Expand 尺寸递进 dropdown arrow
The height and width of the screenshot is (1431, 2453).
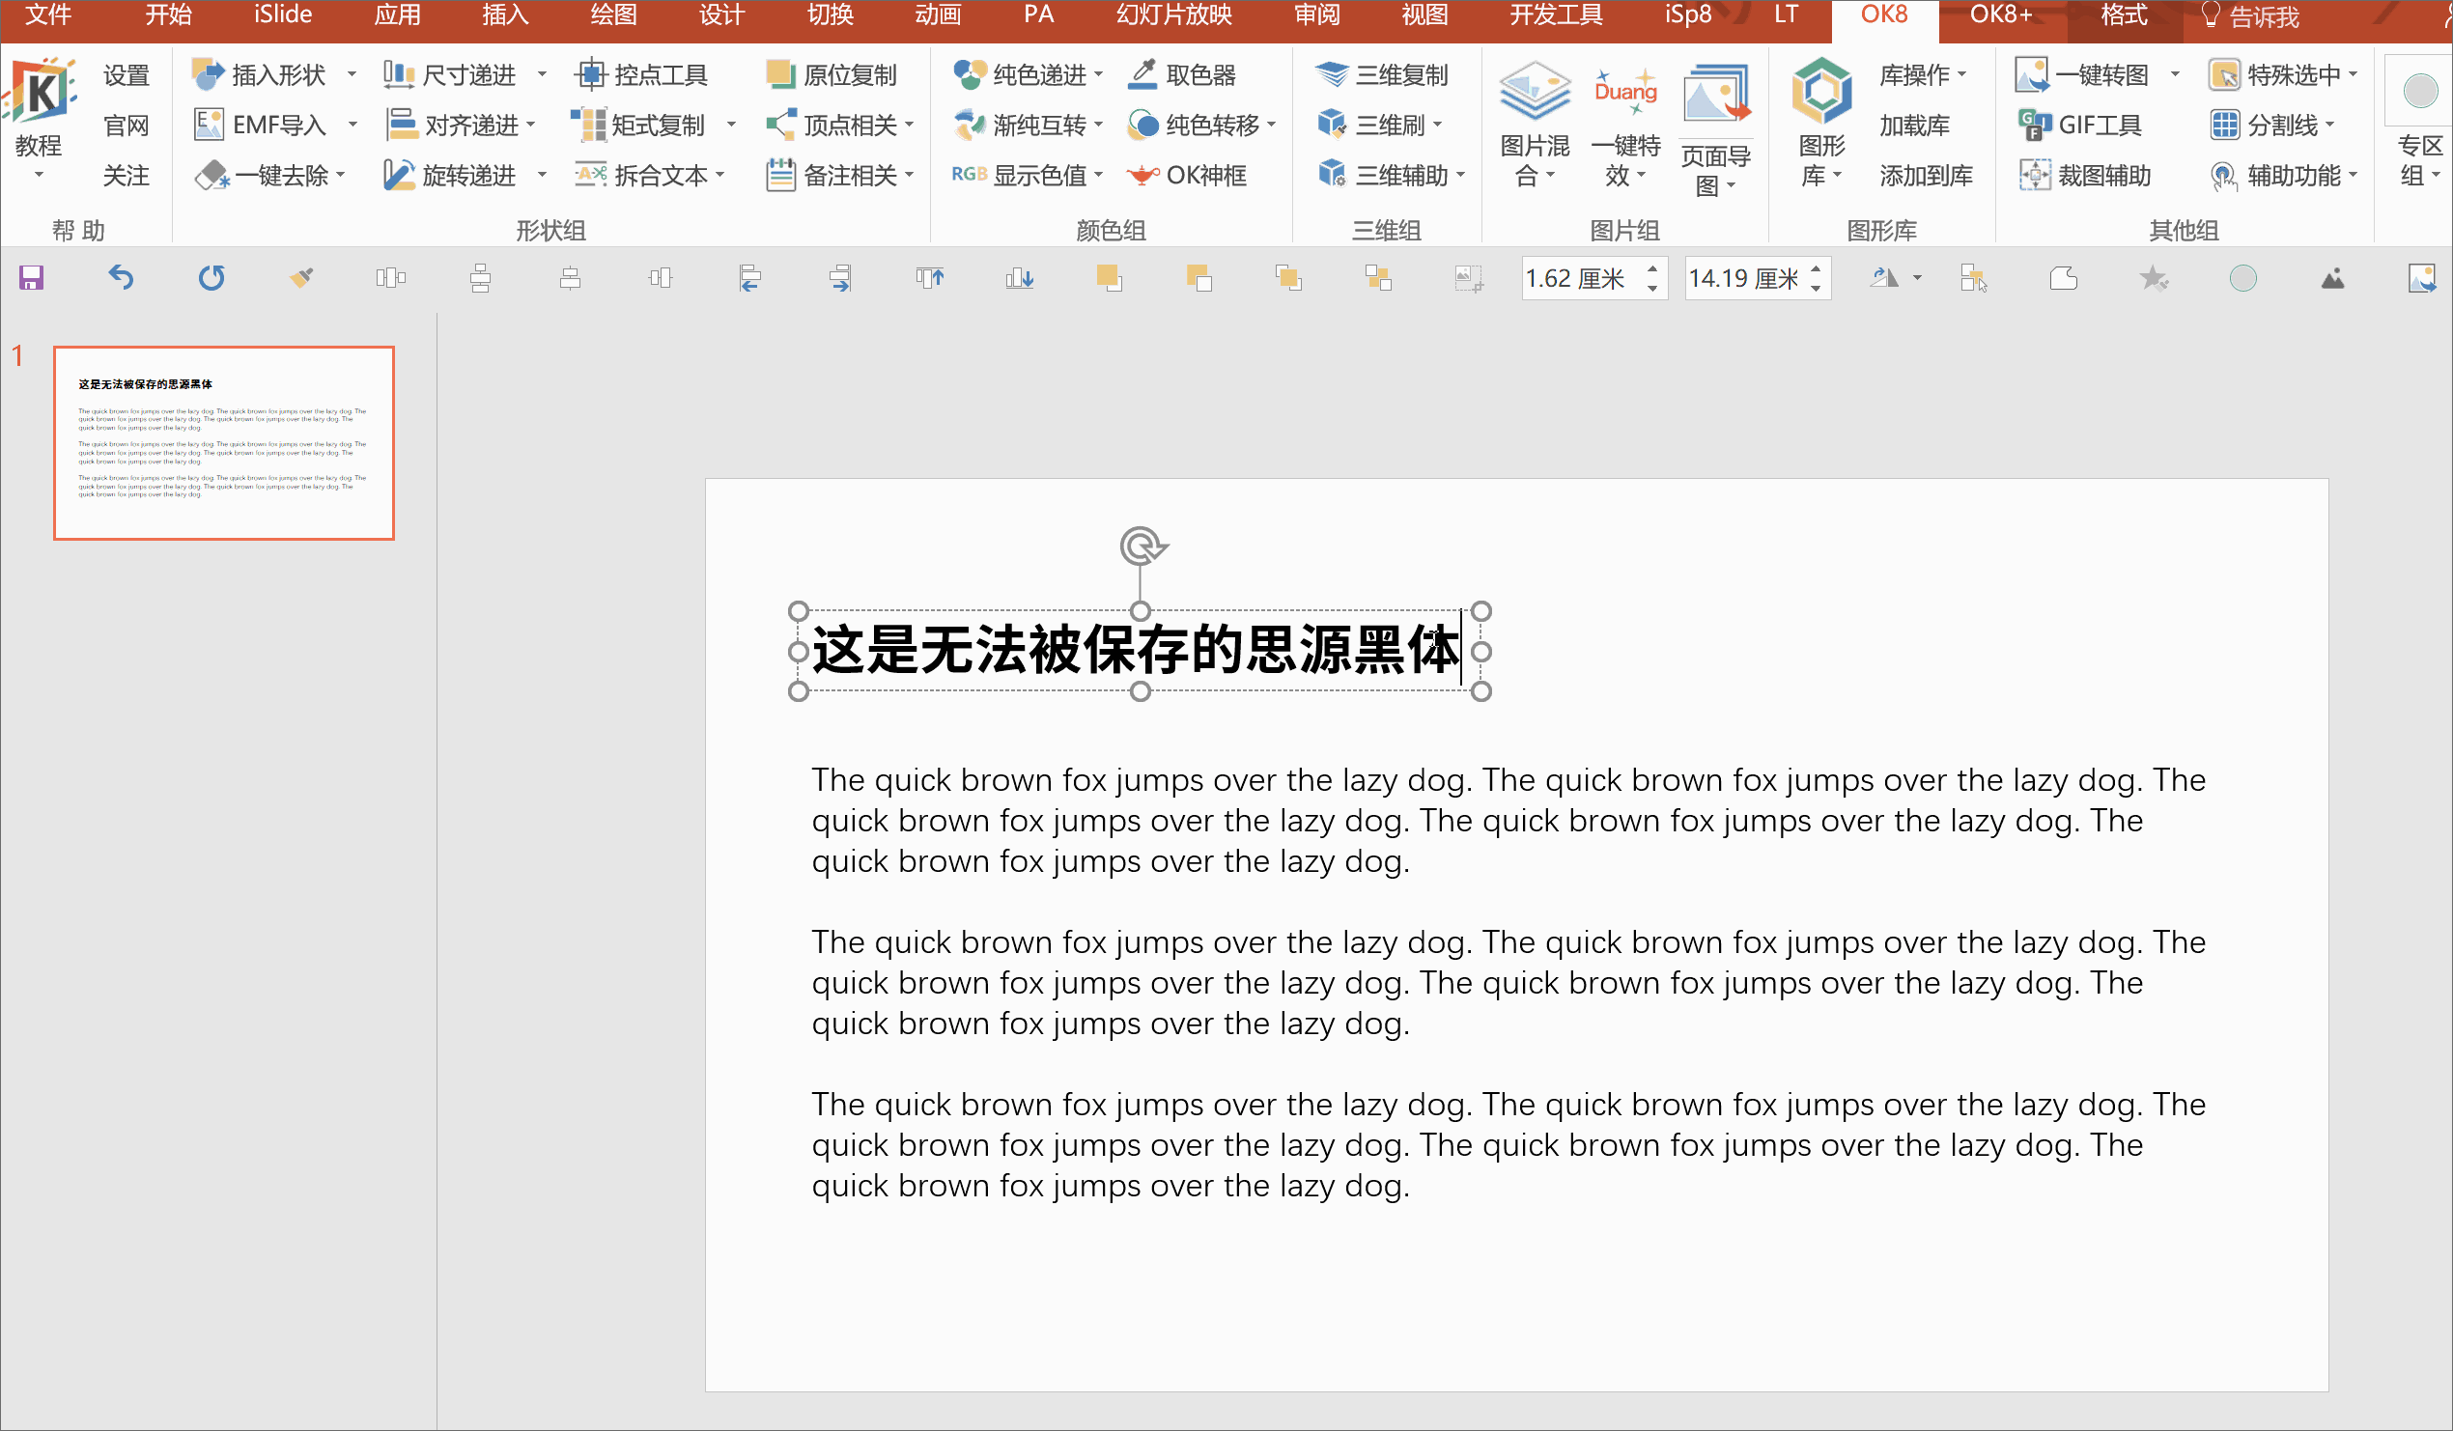pos(542,75)
